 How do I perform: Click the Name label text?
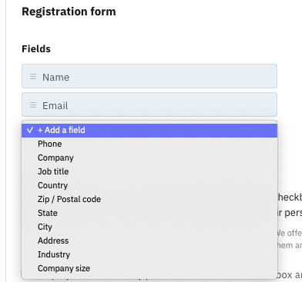55,78
